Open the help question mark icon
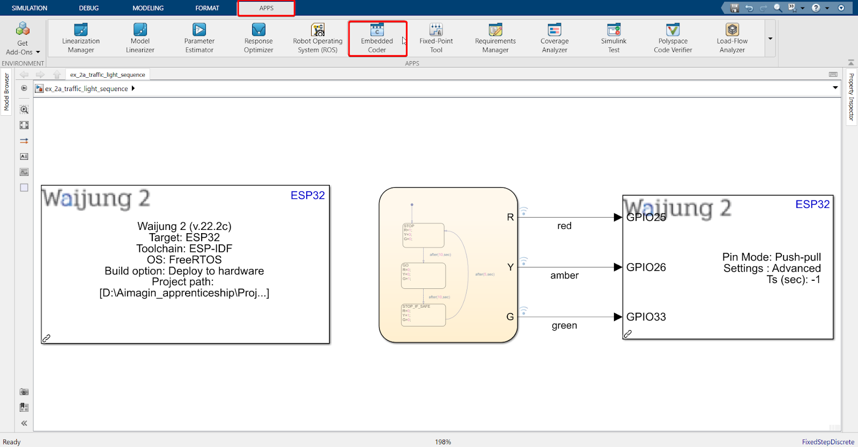The width and height of the screenshot is (858, 447). click(x=816, y=8)
